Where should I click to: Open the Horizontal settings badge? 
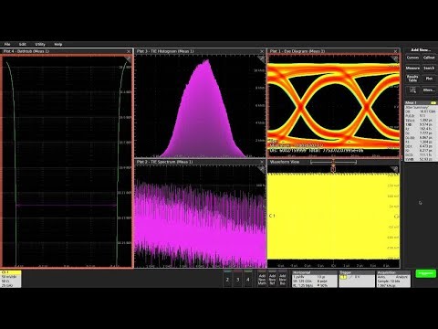[315, 279]
